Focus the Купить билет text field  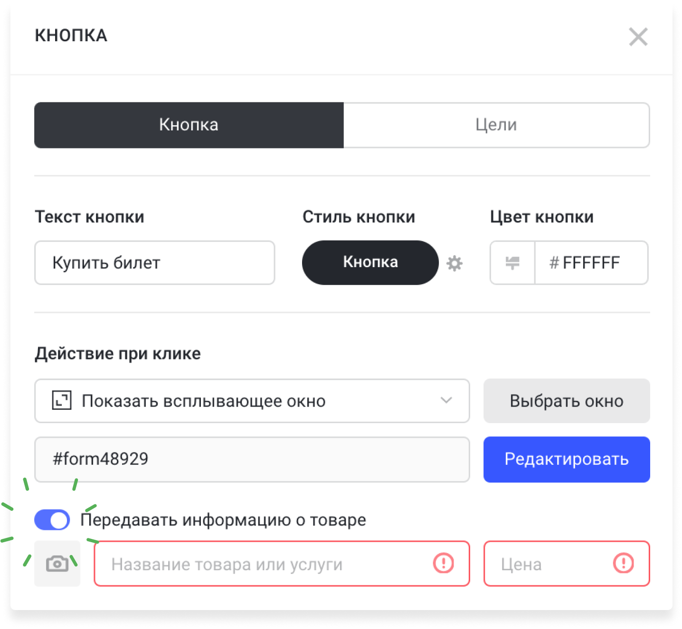[154, 263]
